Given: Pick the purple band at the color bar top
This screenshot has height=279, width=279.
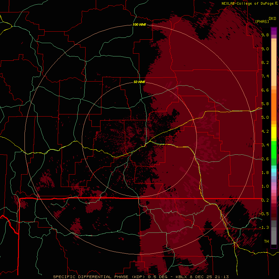Looking at the screenshot, I should (x=274, y=31).
